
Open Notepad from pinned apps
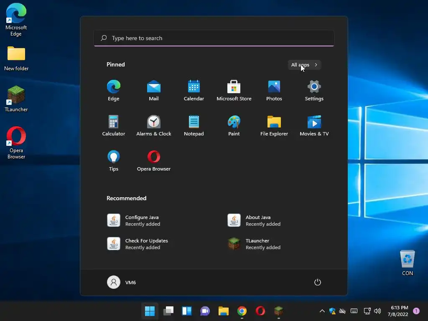tap(194, 125)
